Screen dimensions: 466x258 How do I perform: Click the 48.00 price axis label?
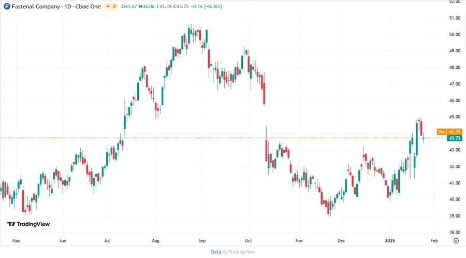click(455, 67)
